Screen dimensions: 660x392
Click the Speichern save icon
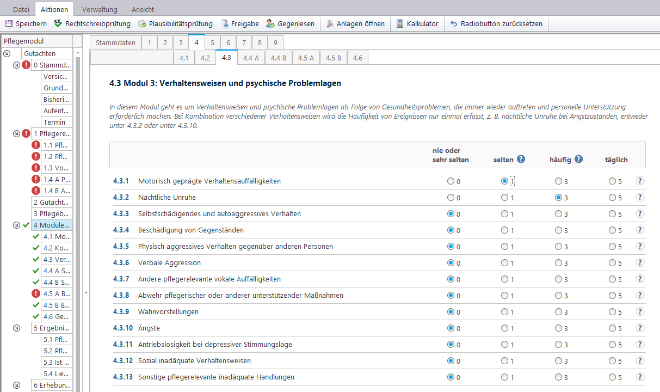(9, 23)
